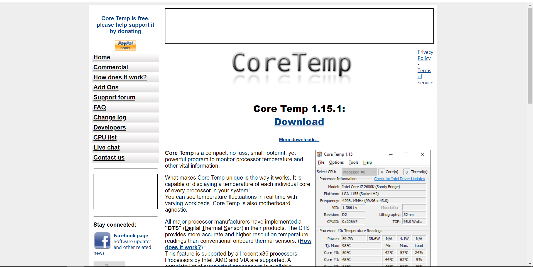This screenshot has width=533, height=267.
Task: Click the Core #1 temperature 48°C
Action: pyautogui.click(x=361, y=259)
